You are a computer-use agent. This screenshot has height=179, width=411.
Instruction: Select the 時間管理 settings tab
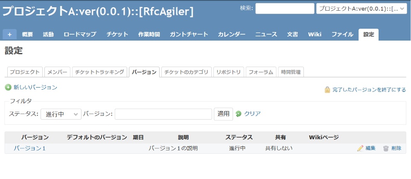291,72
